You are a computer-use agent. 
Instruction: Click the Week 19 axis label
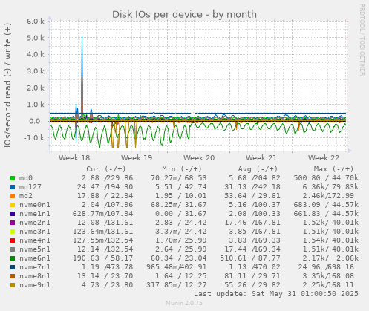point(137,158)
